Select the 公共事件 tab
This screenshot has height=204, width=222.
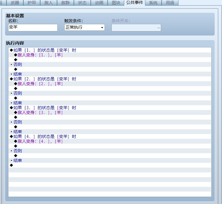135,3
